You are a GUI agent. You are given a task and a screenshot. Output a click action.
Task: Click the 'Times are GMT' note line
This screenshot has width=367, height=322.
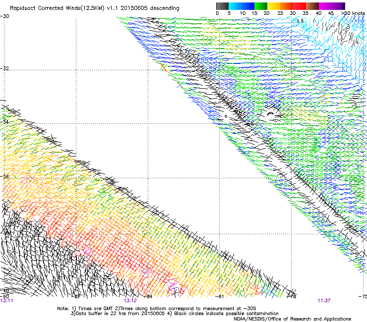(x=157, y=309)
